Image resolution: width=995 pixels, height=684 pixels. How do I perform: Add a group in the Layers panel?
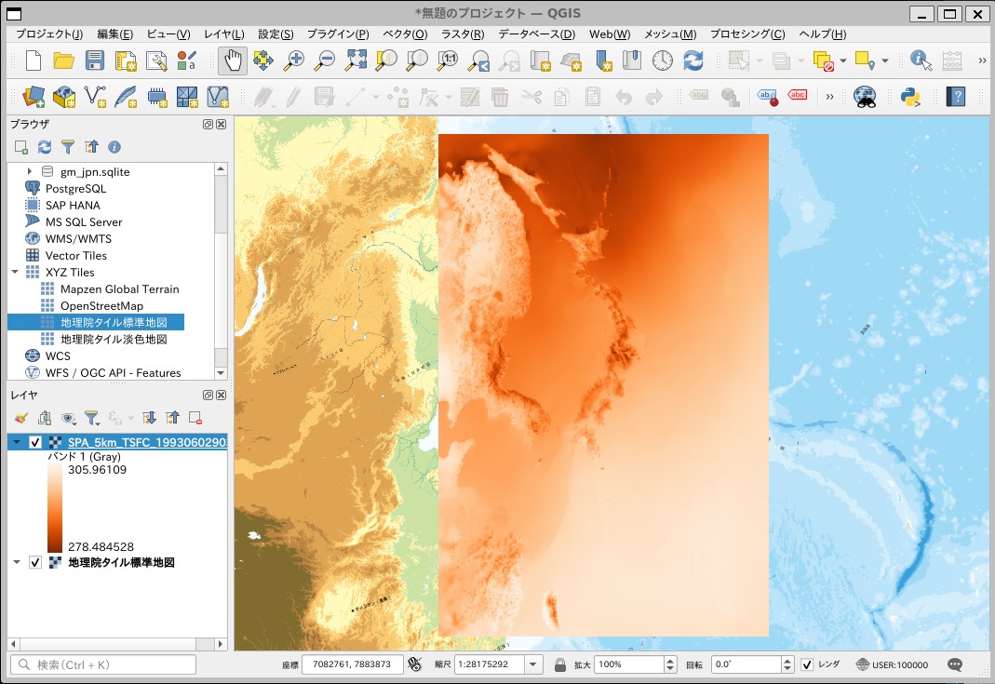tap(45, 418)
